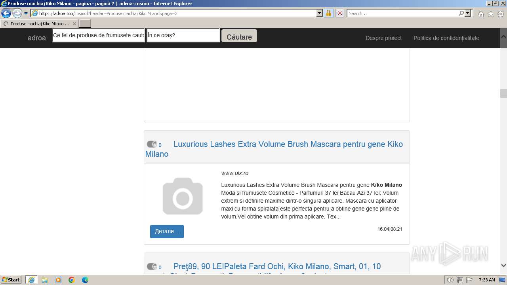Click the Stop loading X button

click(339, 13)
